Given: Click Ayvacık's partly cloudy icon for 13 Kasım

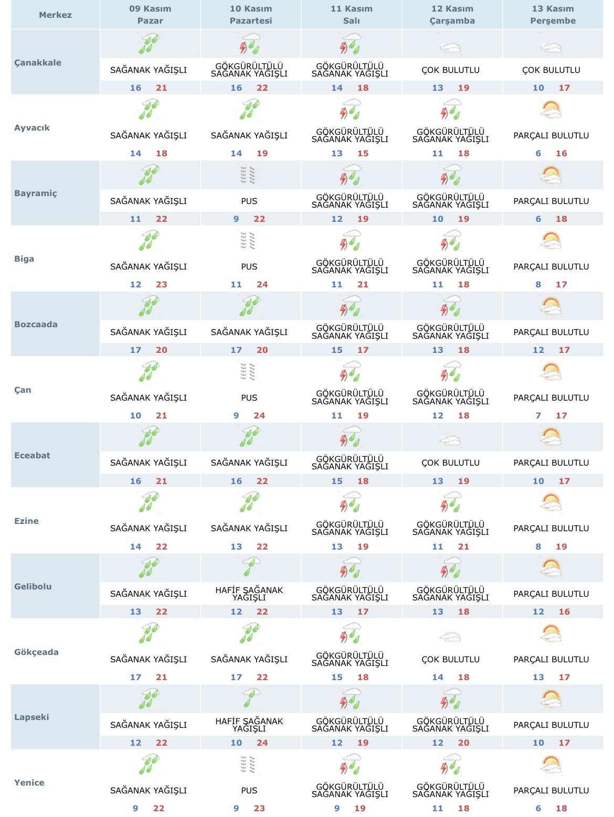Looking at the screenshot, I should click(551, 110).
